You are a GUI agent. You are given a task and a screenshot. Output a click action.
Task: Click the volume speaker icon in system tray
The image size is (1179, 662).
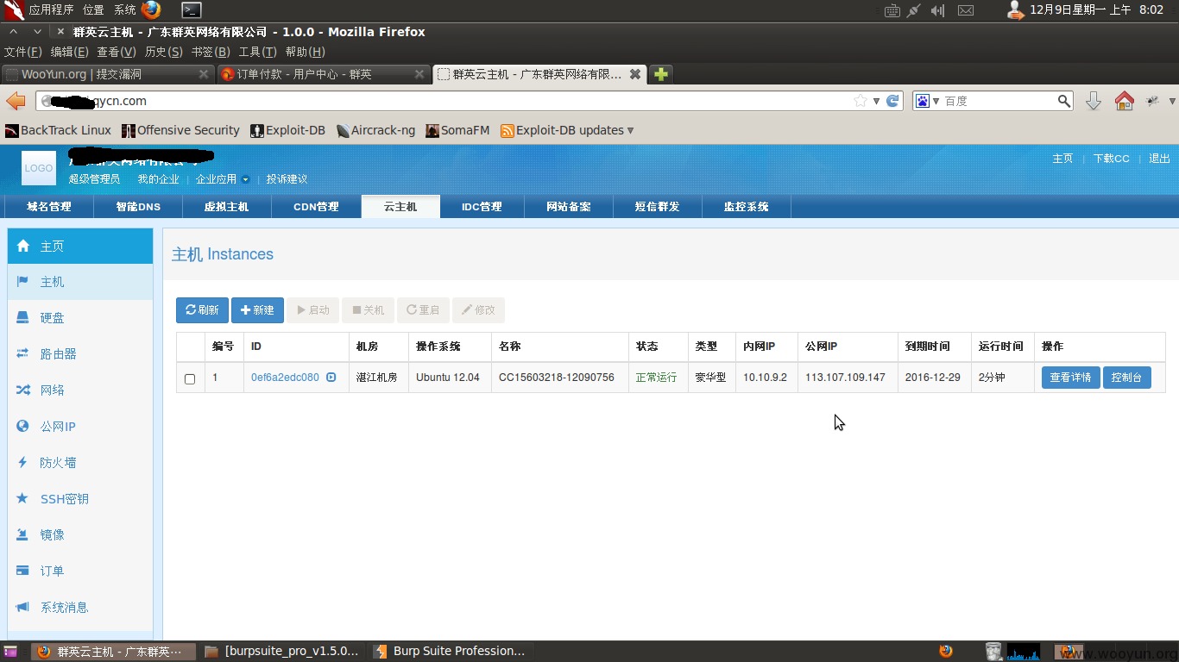pos(938,10)
